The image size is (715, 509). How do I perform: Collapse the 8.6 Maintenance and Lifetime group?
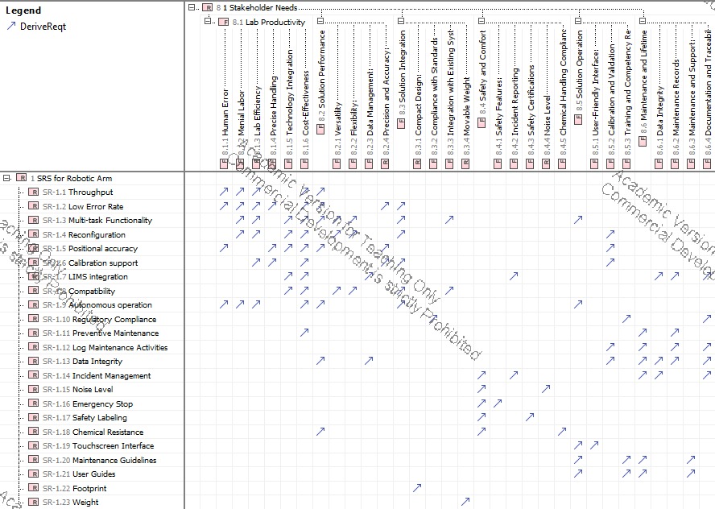642,21
